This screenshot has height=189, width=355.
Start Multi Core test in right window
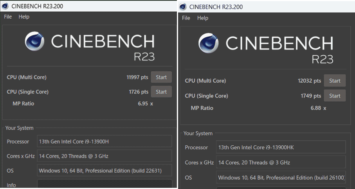335,81
